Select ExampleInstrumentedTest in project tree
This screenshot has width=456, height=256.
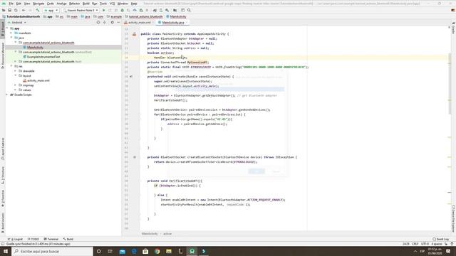(41, 57)
